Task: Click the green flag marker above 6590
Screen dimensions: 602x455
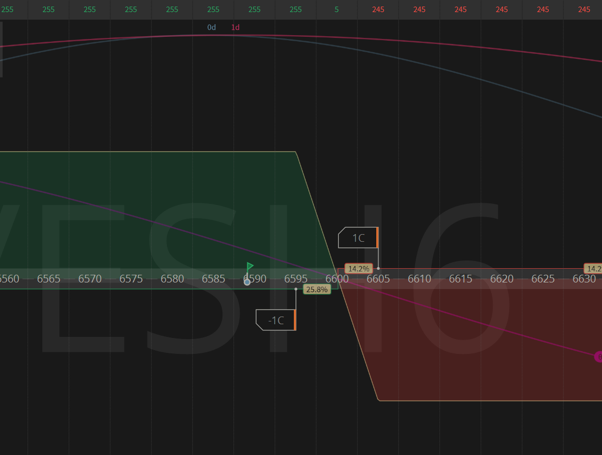Action: 250,267
